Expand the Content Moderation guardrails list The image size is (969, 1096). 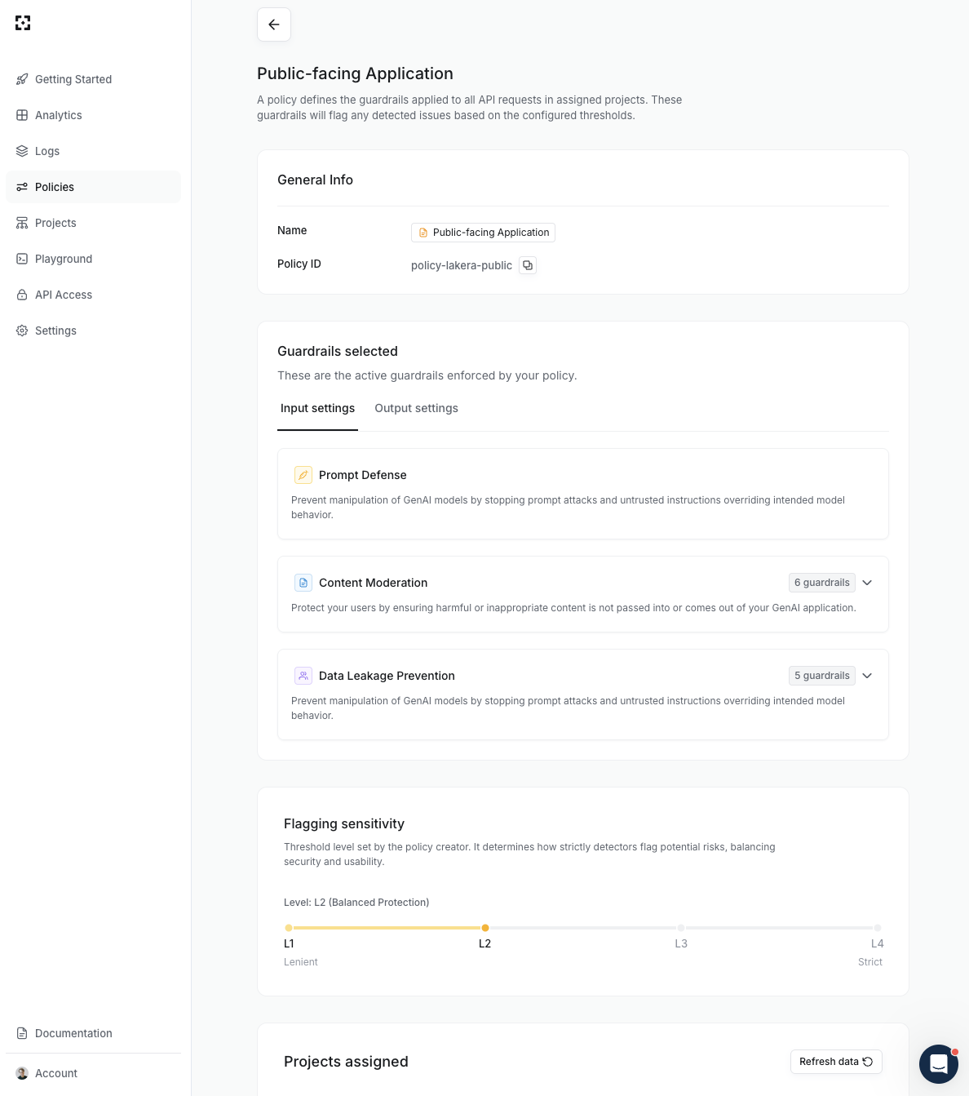[x=867, y=583]
